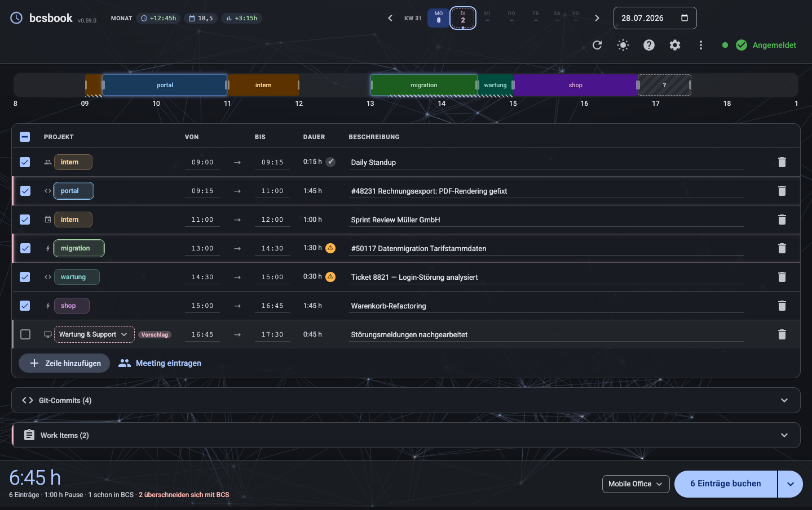The height and width of the screenshot is (510, 812).
Task: Uncheck the portal row checkbox
Action: (x=25, y=191)
